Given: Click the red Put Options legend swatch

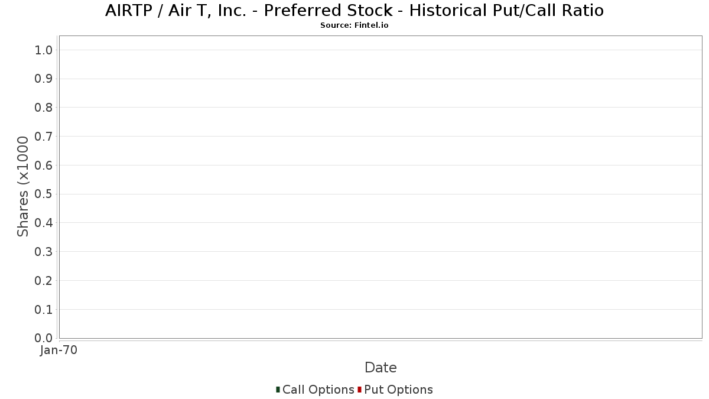Looking at the screenshot, I should coord(359,390).
